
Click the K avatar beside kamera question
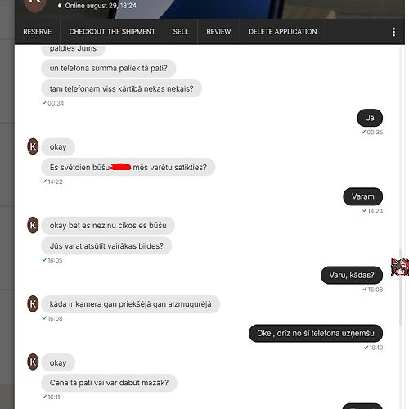click(33, 303)
